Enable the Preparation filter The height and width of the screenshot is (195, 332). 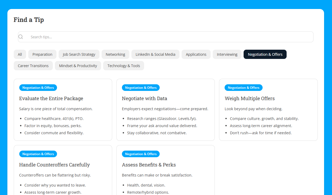[x=42, y=54]
